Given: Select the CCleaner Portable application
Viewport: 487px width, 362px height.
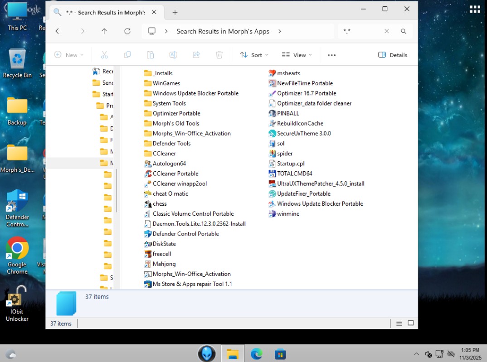Looking at the screenshot, I should [x=175, y=174].
